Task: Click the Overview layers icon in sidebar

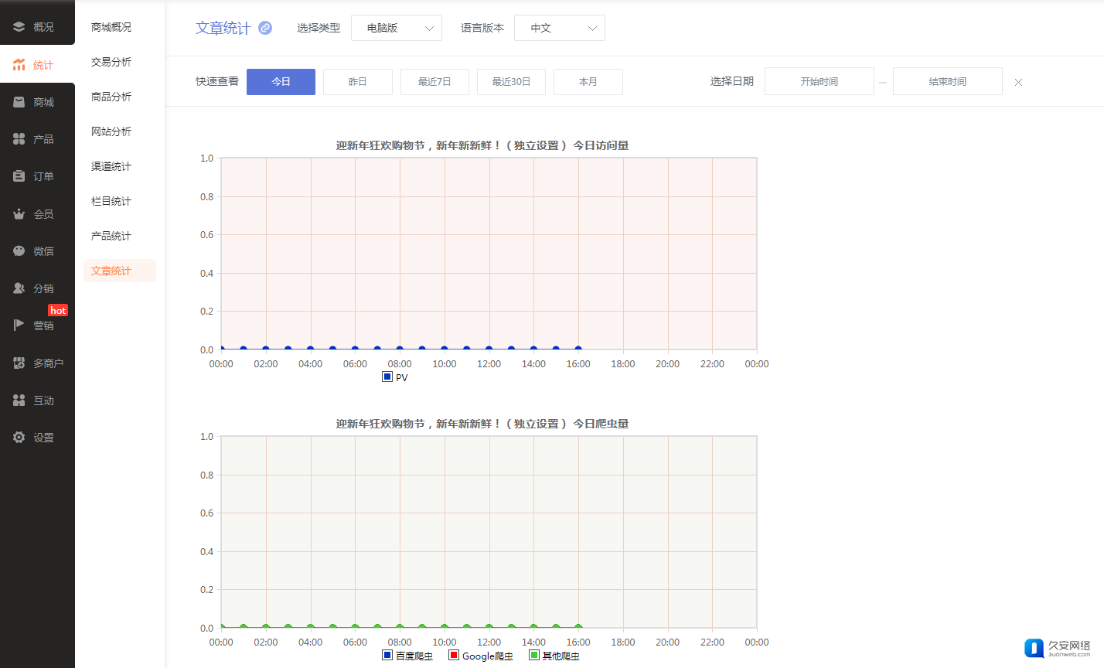Action: pos(19,27)
